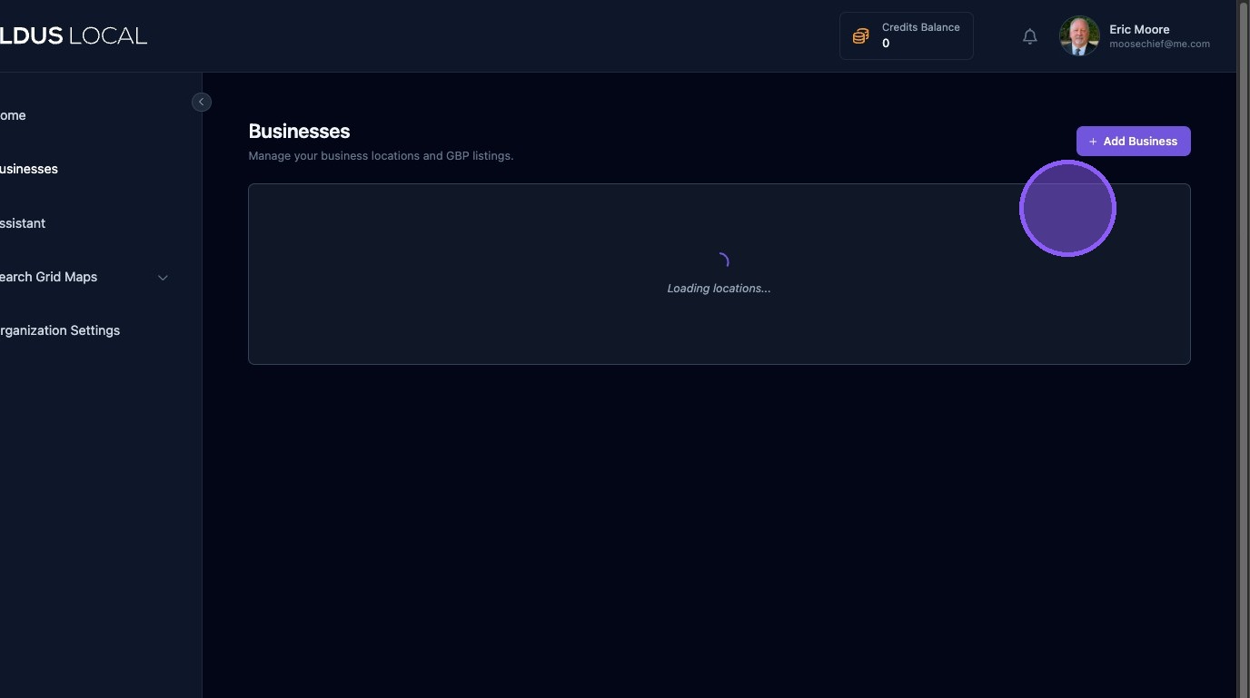The image size is (1250, 698).
Task: Select Businesses in the sidebar
Action: click(x=29, y=169)
